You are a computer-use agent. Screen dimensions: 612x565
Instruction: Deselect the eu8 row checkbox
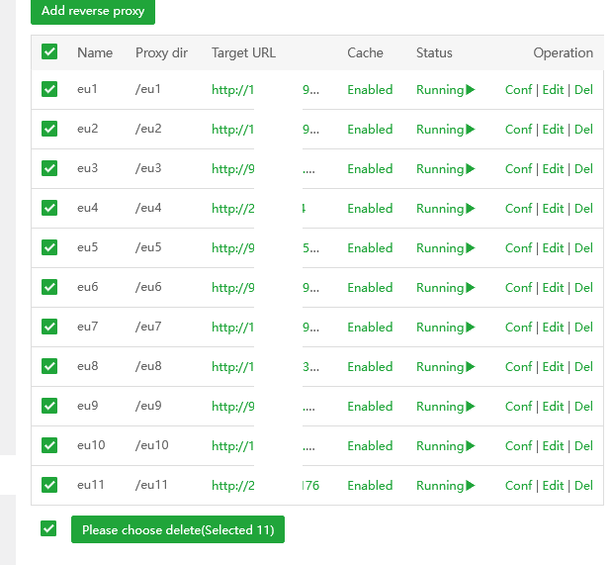(x=49, y=366)
